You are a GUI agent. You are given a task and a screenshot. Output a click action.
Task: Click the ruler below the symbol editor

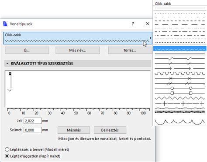tap(79, 111)
